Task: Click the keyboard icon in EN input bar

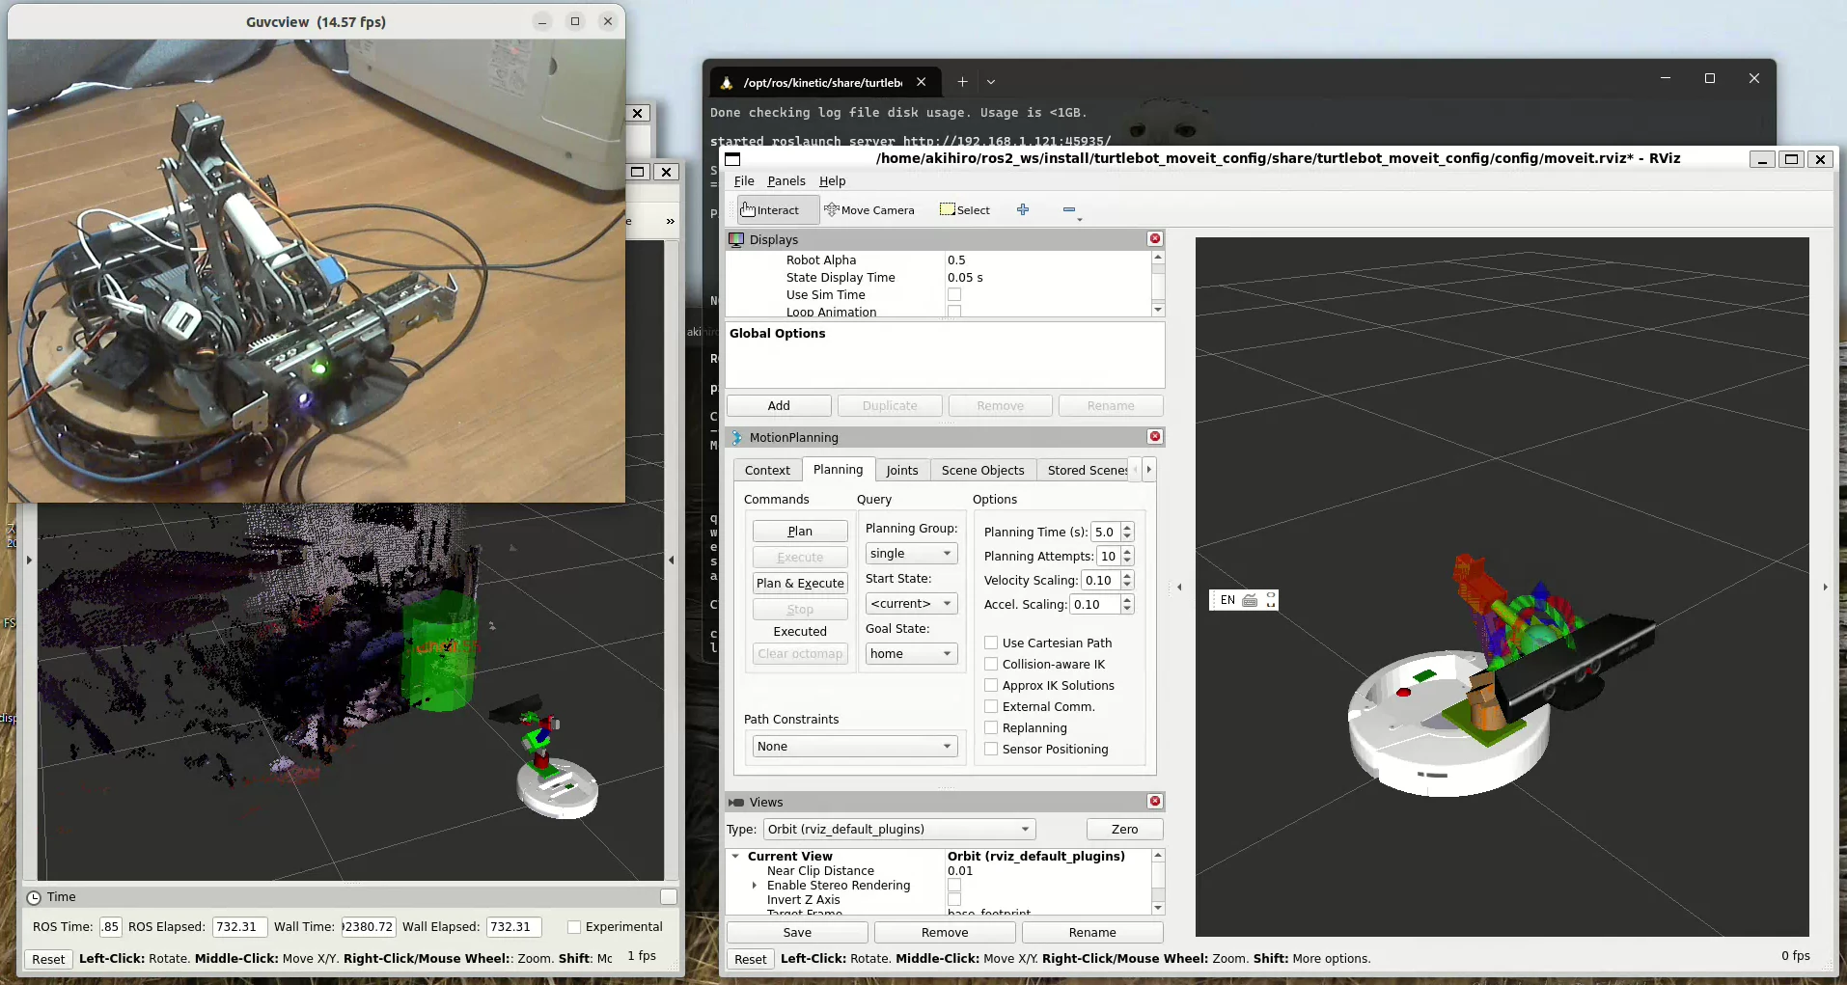Action: click(1251, 600)
